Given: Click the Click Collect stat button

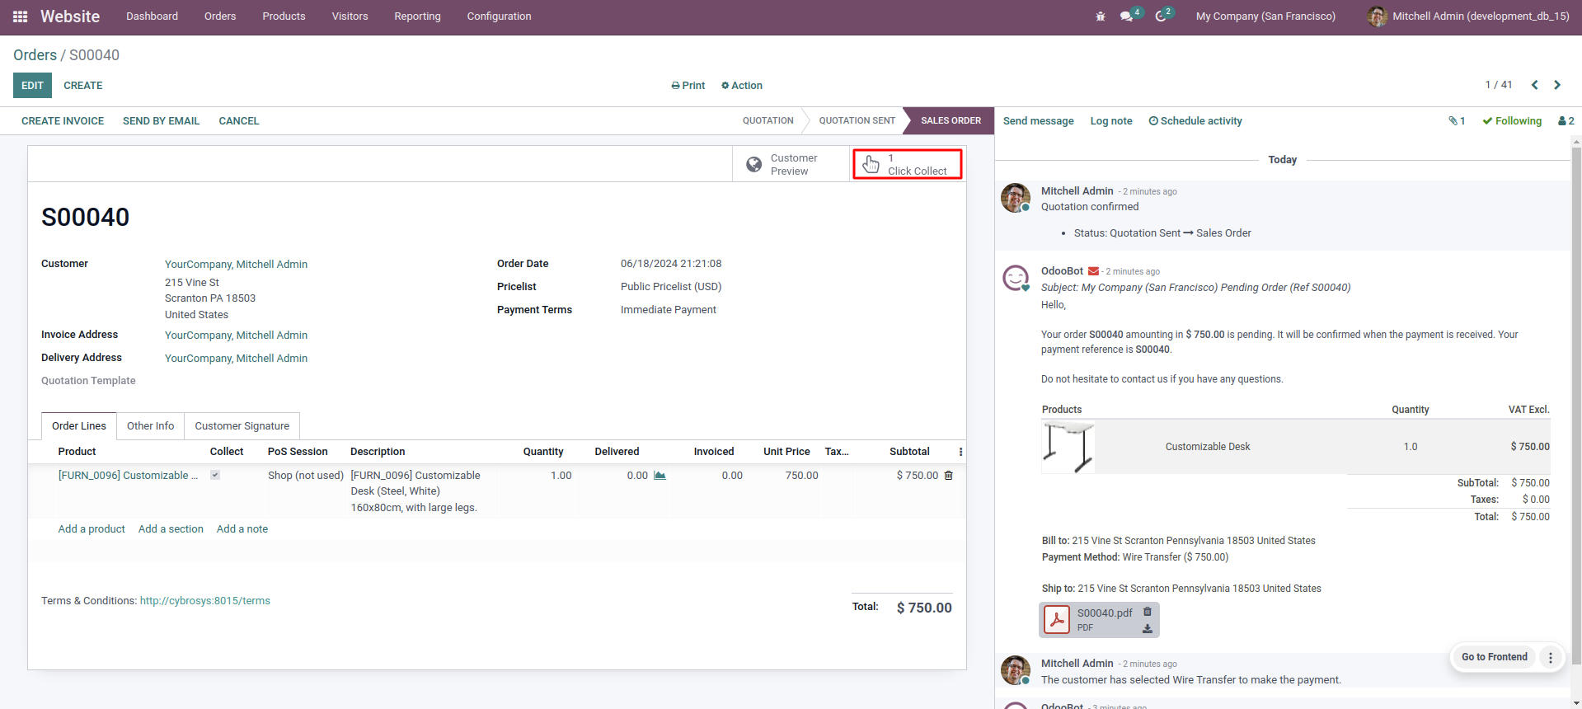Looking at the screenshot, I should [x=907, y=164].
